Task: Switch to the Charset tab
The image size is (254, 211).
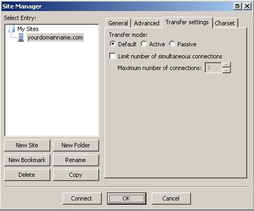Action: (x=225, y=23)
